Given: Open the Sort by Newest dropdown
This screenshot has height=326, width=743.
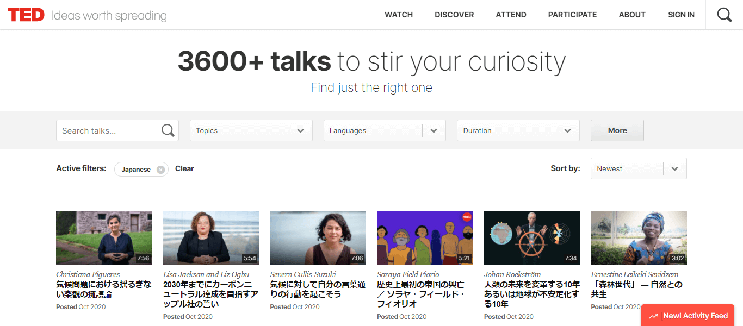Looking at the screenshot, I should tap(639, 168).
